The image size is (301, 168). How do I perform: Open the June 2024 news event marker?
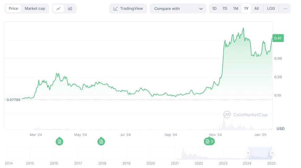point(101,142)
